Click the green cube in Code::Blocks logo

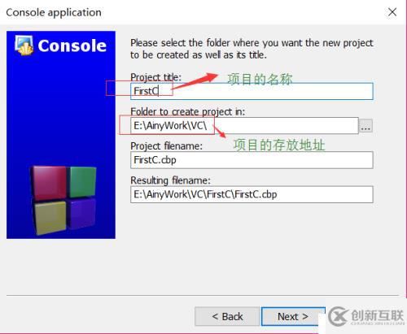click(83, 181)
